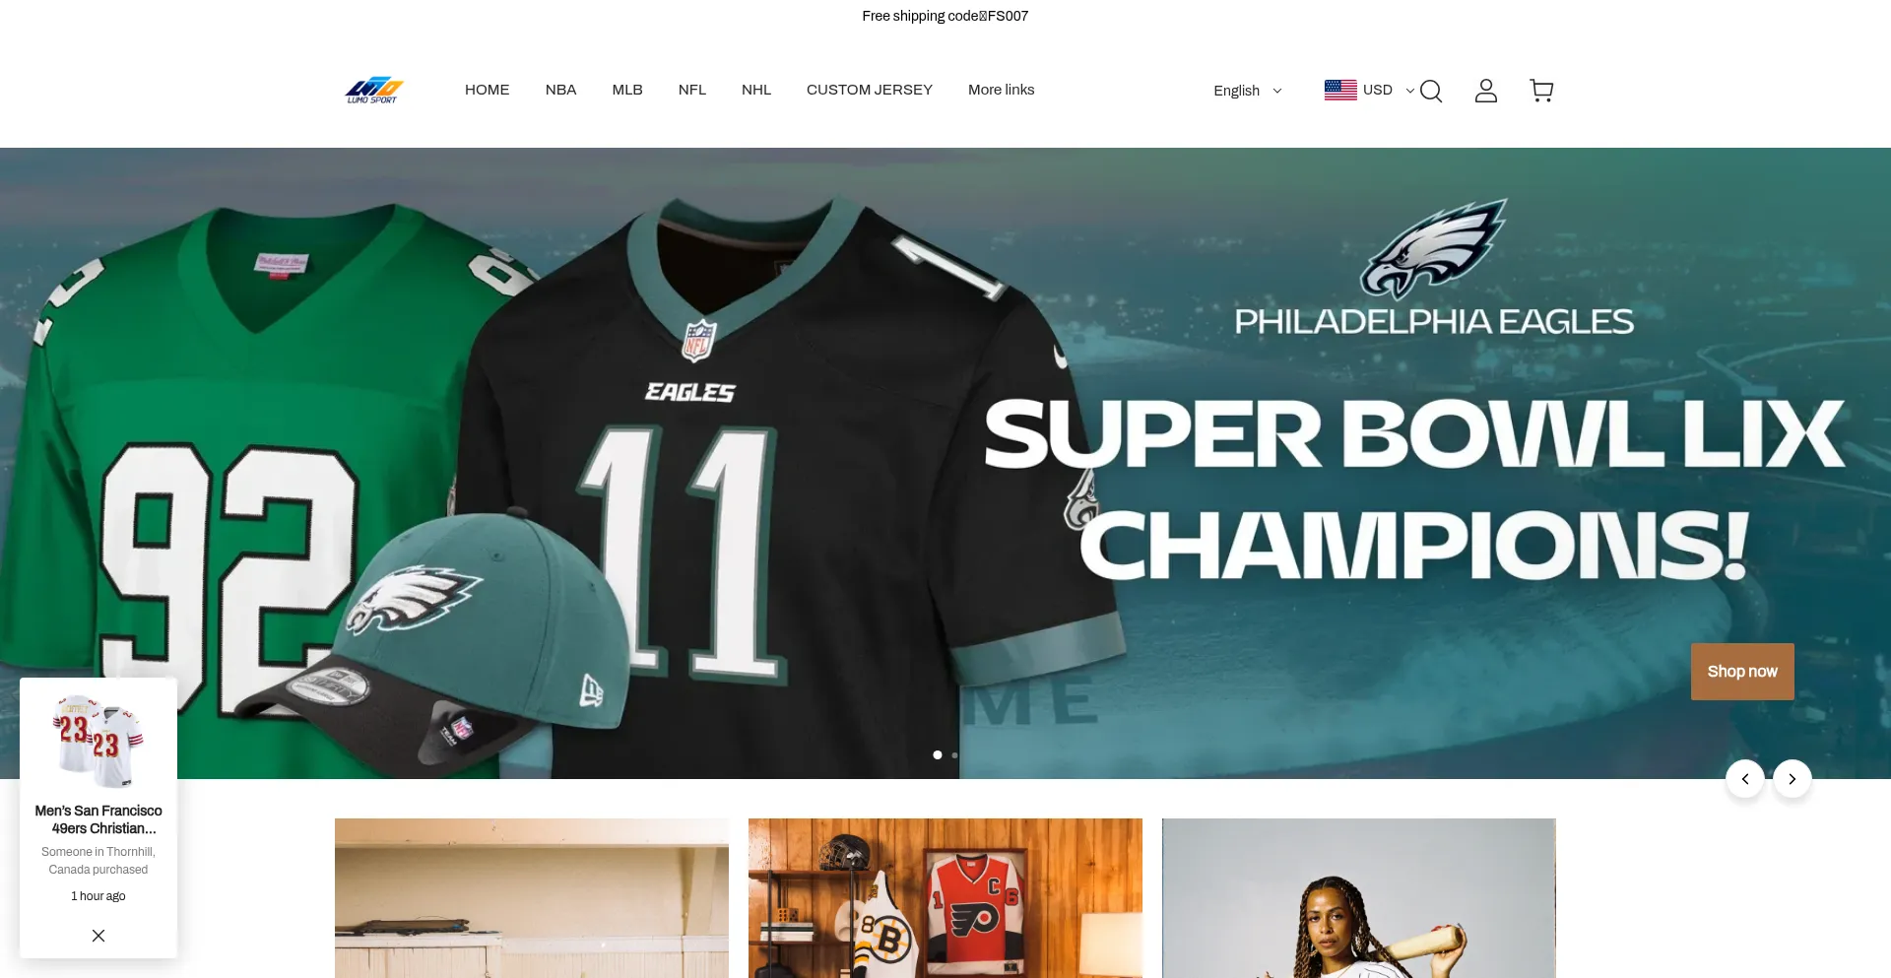Click the Lumo Sport logo
1891x978 pixels.
point(374,90)
